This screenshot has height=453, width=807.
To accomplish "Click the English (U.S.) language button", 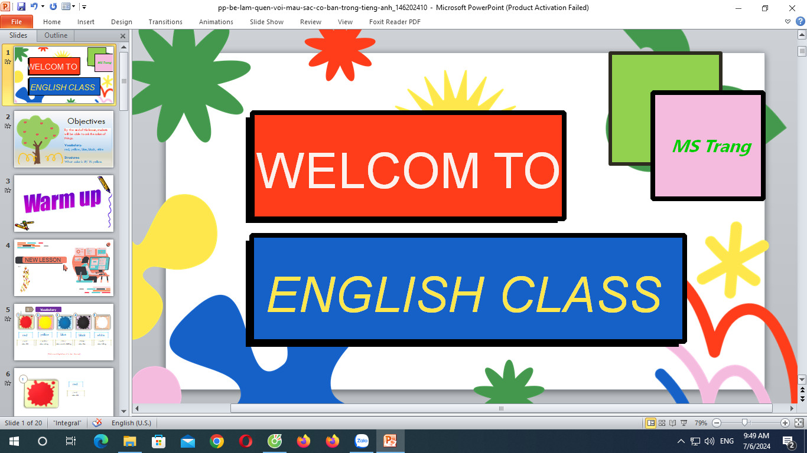I will click(131, 423).
